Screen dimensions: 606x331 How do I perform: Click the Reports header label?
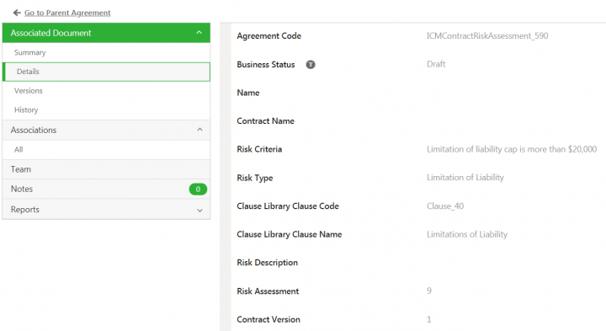coord(25,209)
